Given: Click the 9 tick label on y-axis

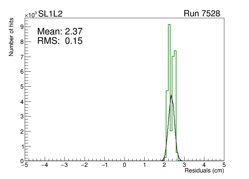Looking at the screenshot, I should (22, 27).
